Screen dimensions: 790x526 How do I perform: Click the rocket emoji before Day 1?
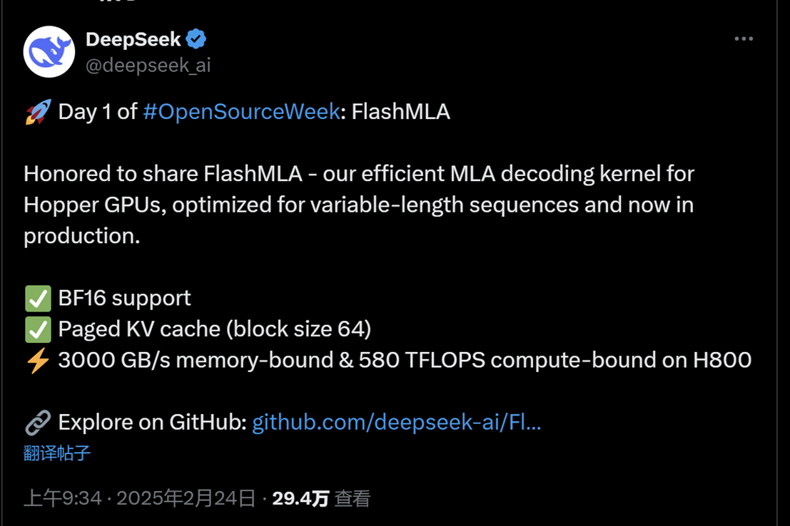[38, 112]
